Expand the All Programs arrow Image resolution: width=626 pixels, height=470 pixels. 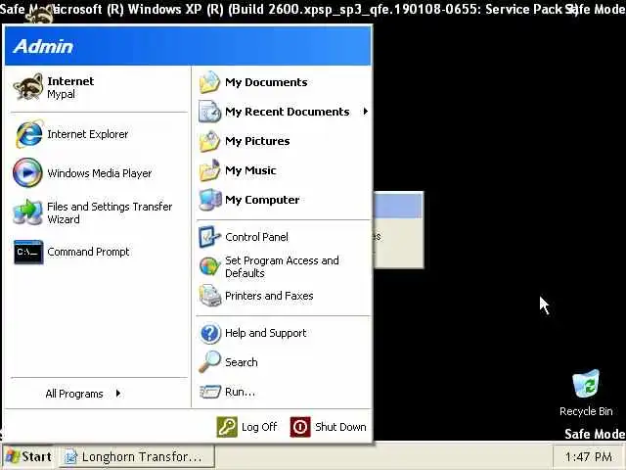tap(118, 394)
